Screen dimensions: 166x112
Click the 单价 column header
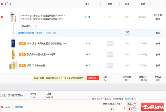pyautogui.click(x=87, y=4)
